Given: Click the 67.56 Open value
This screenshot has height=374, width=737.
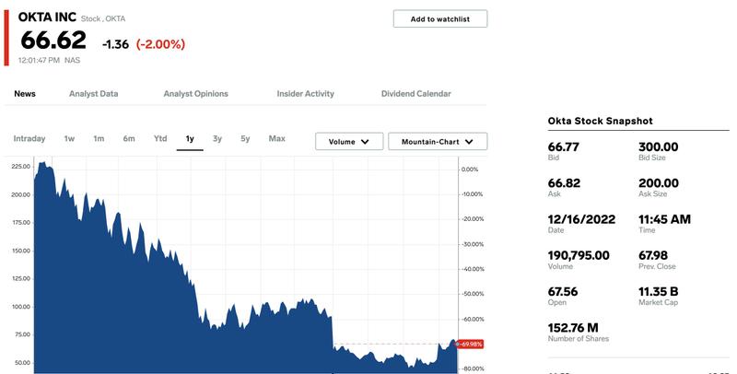Looking at the screenshot, I should tap(563, 292).
